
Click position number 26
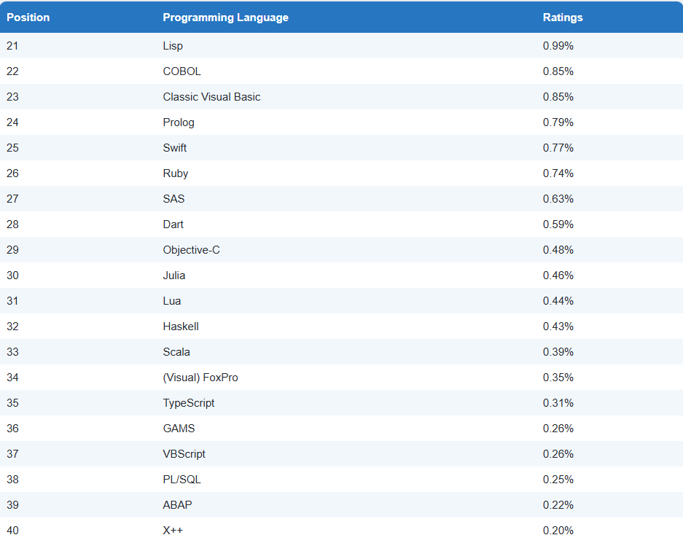point(12,173)
